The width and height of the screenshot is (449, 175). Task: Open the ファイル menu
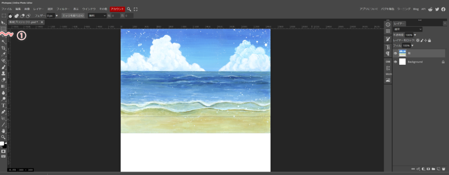point(7,9)
